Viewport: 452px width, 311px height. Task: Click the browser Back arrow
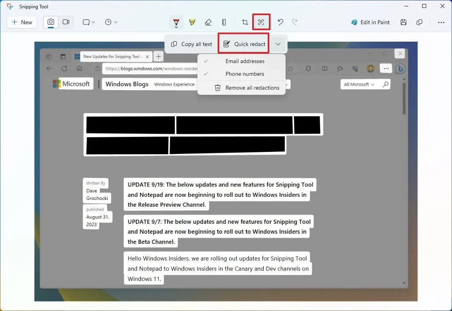(49, 69)
